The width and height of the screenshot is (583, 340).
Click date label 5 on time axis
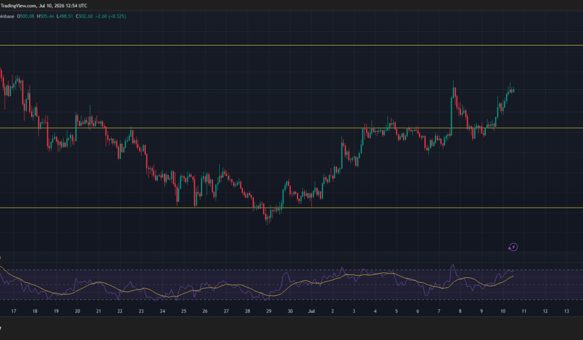pyautogui.click(x=397, y=311)
